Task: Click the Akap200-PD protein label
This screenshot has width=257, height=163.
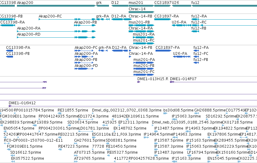Action: 86,66
